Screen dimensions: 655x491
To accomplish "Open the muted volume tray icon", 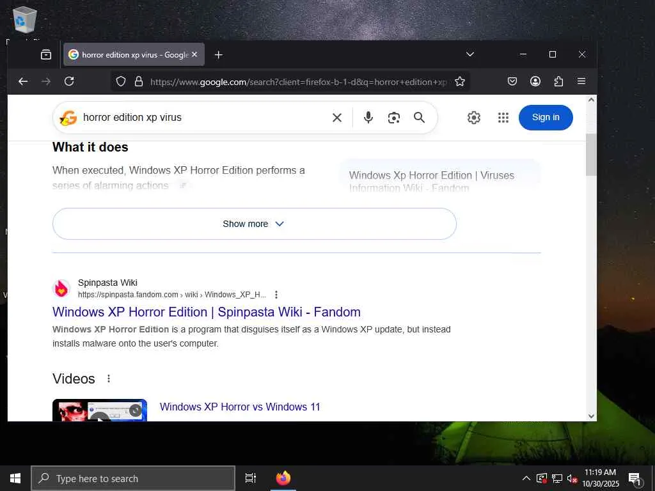I will tap(572, 478).
